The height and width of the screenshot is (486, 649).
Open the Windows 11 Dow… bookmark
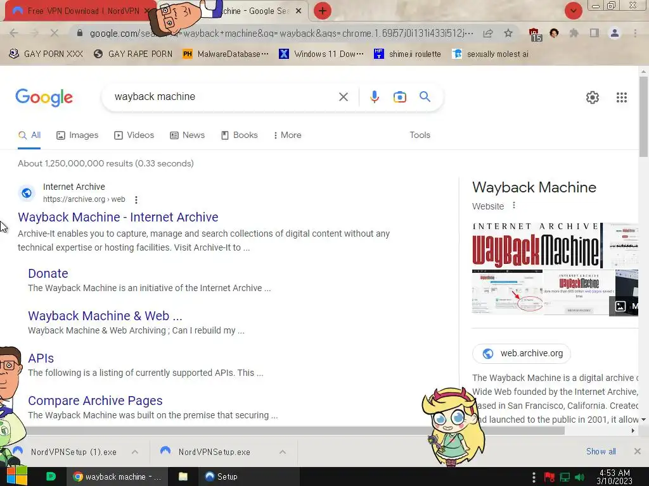click(x=321, y=54)
